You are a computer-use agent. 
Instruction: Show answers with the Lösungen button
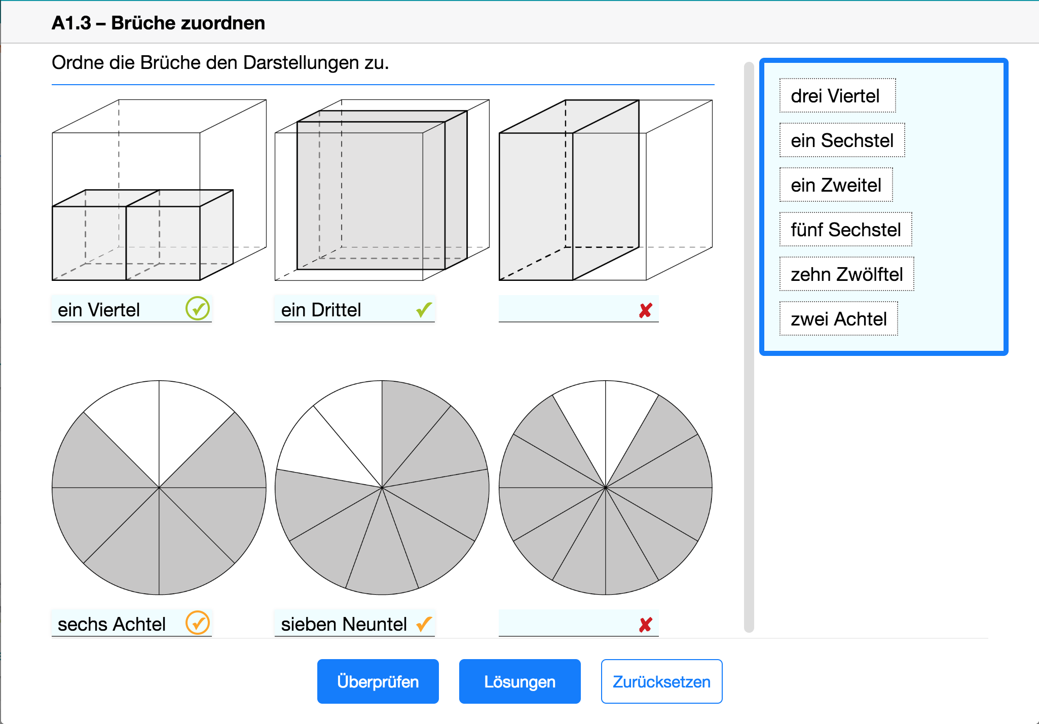point(519,681)
